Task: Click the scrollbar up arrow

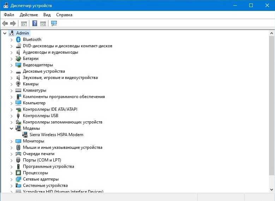Action: coord(272,33)
